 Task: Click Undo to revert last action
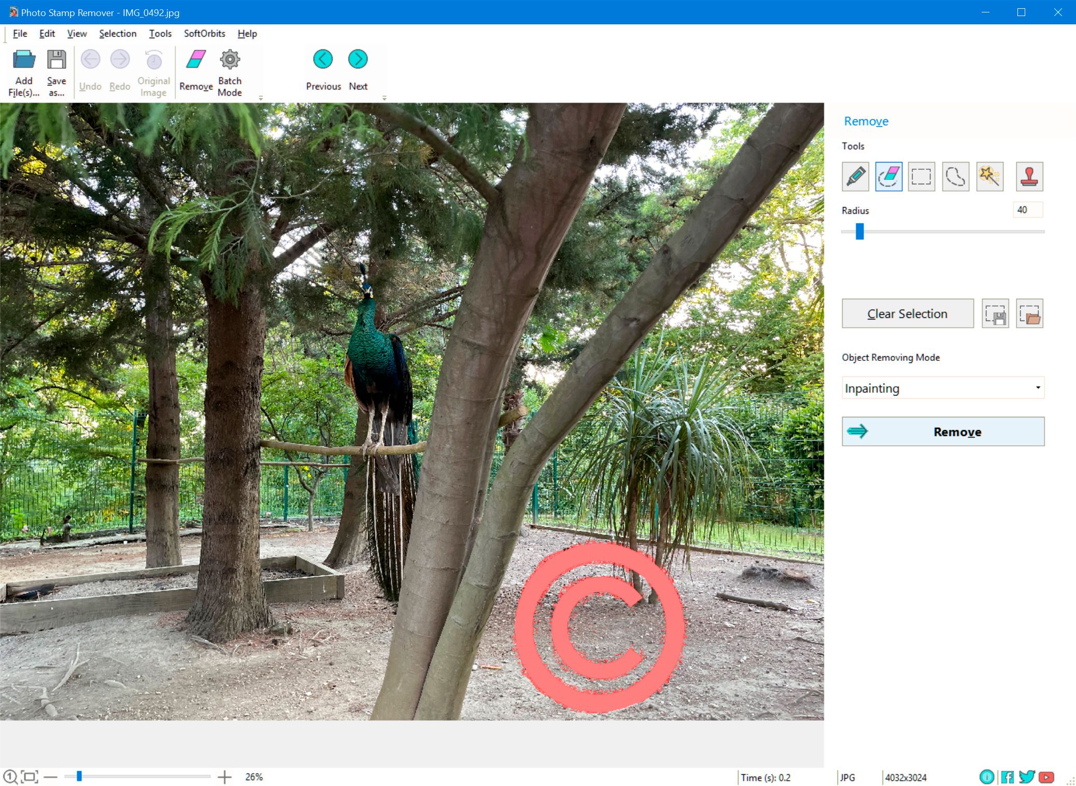pyautogui.click(x=90, y=70)
